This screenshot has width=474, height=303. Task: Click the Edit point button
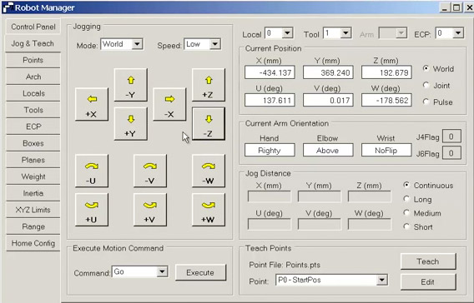(x=428, y=282)
